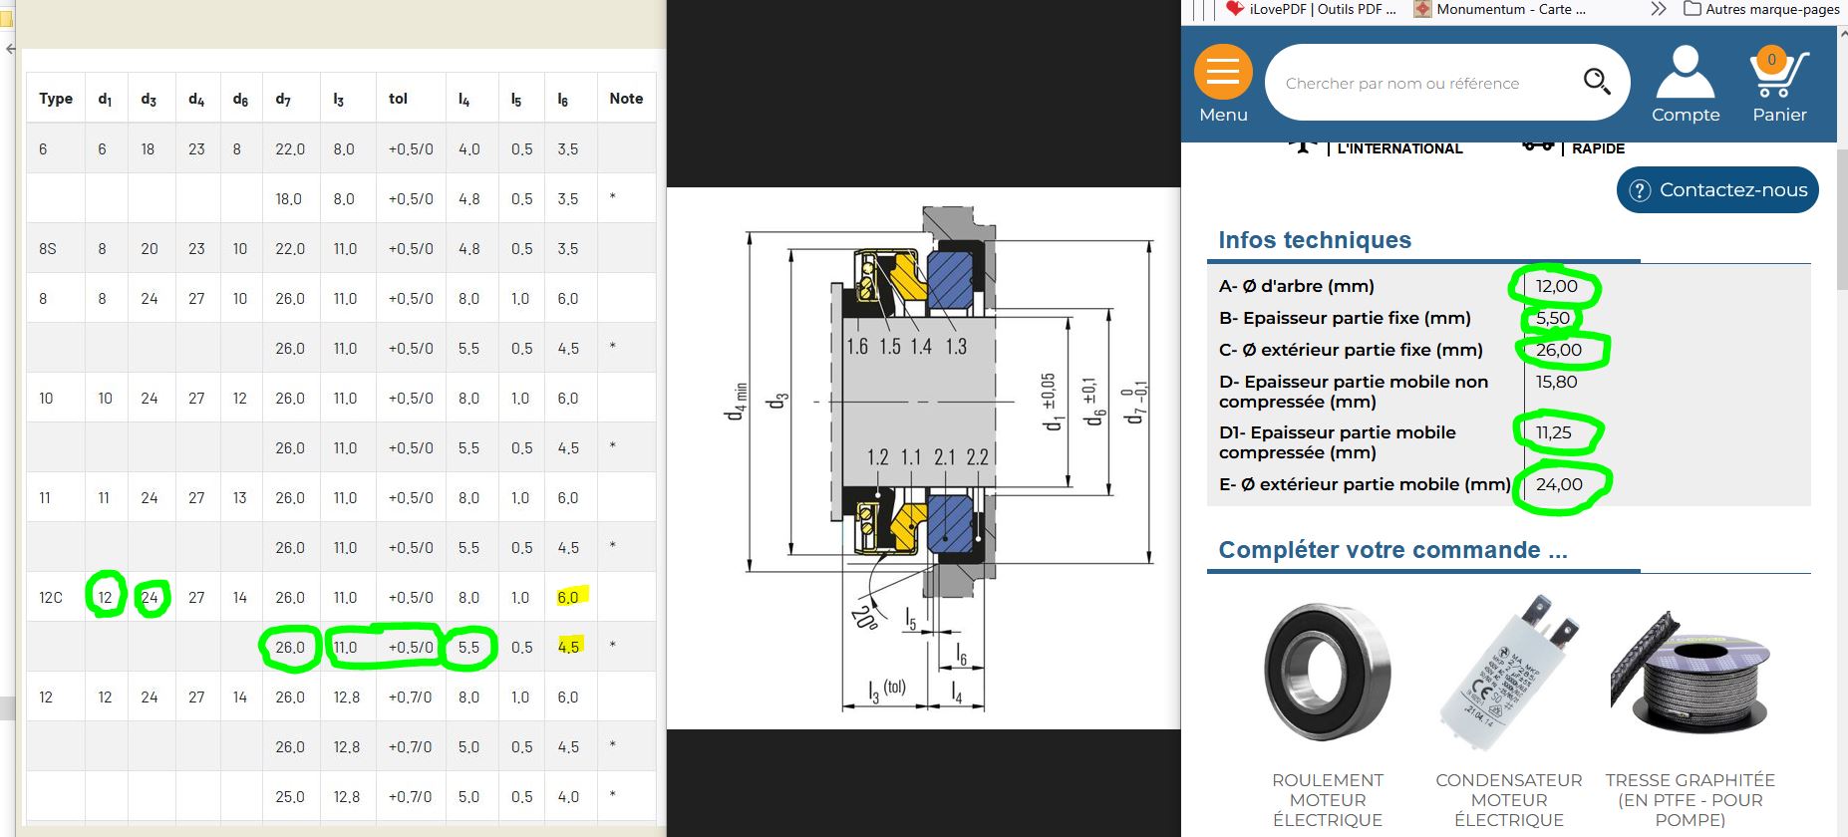Click the magnifying glass search icon
Image resolution: width=1848 pixels, height=837 pixels.
click(x=1597, y=82)
